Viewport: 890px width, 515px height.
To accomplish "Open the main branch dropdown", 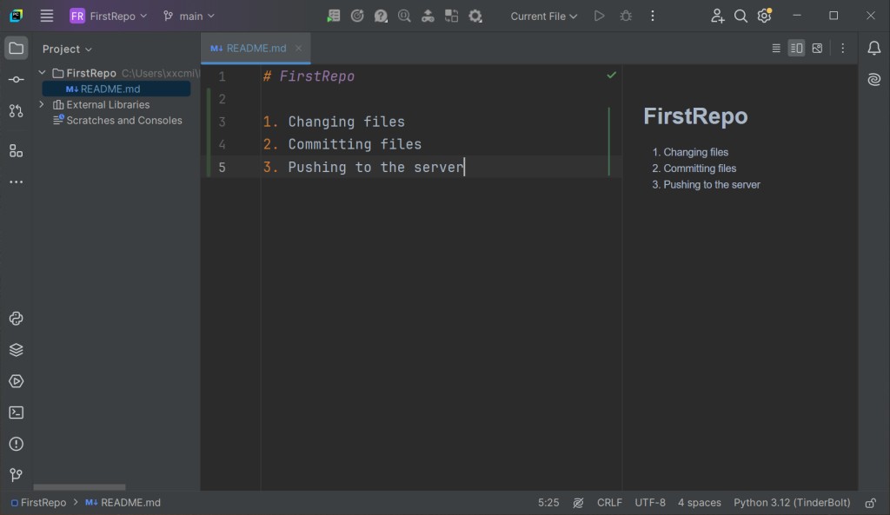I will 189,16.
